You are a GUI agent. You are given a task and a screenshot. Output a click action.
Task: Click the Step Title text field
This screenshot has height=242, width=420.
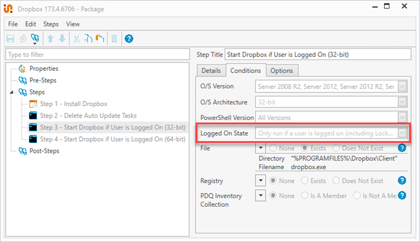click(318, 55)
